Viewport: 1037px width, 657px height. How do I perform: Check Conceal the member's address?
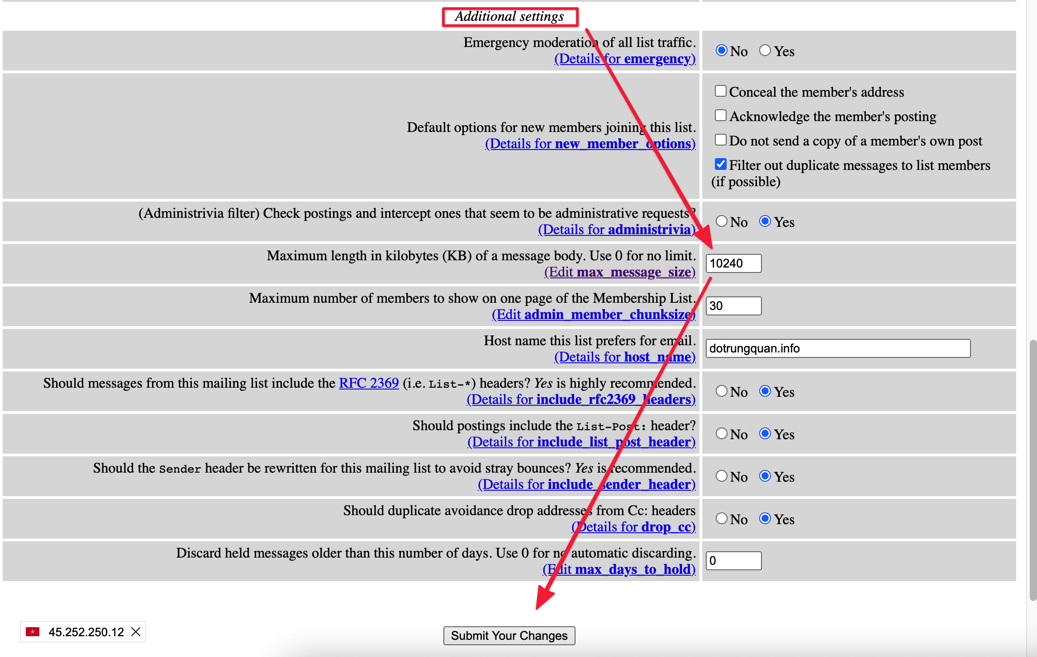(x=721, y=91)
